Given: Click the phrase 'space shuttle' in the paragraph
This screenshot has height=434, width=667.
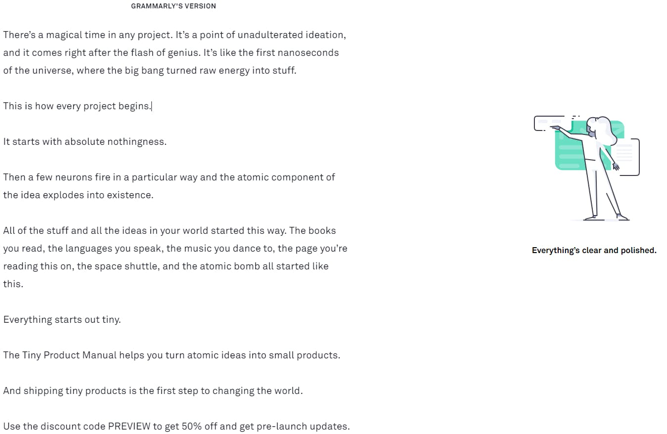Looking at the screenshot, I should click(x=127, y=266).
